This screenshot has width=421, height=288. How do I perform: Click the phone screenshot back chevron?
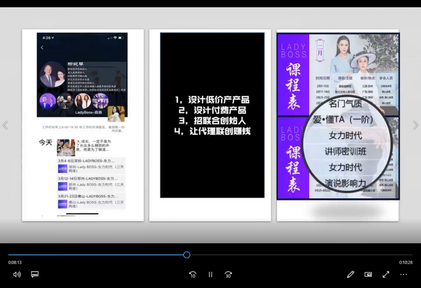42,48
